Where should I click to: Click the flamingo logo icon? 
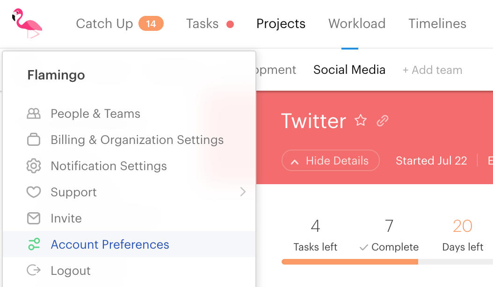coord(27,23)
